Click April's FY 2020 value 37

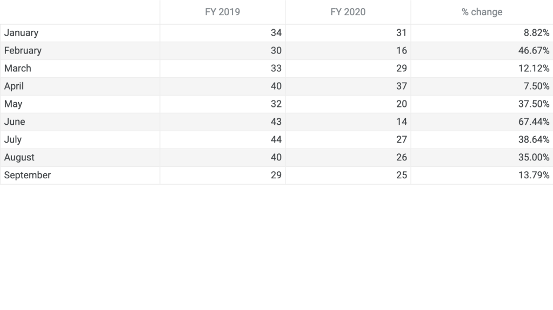click(401, 86)
